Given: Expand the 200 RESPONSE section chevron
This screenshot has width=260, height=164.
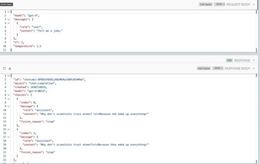Looking at the screenshot, I should point(254,60).
